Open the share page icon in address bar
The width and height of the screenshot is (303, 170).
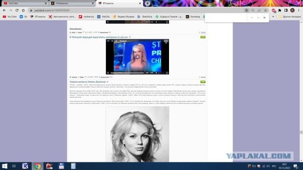click(259, 10)
